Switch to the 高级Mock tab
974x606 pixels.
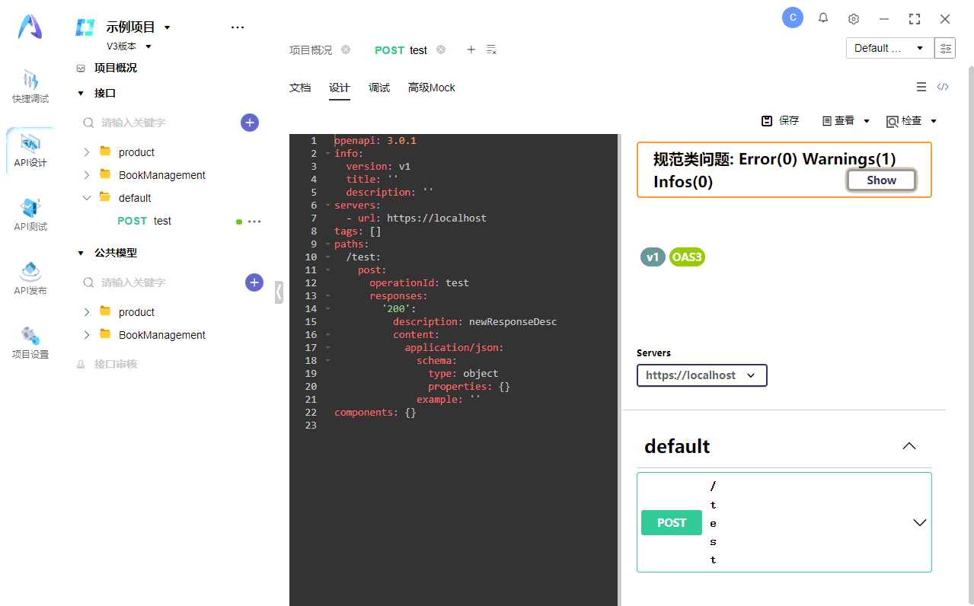[431, 88]
